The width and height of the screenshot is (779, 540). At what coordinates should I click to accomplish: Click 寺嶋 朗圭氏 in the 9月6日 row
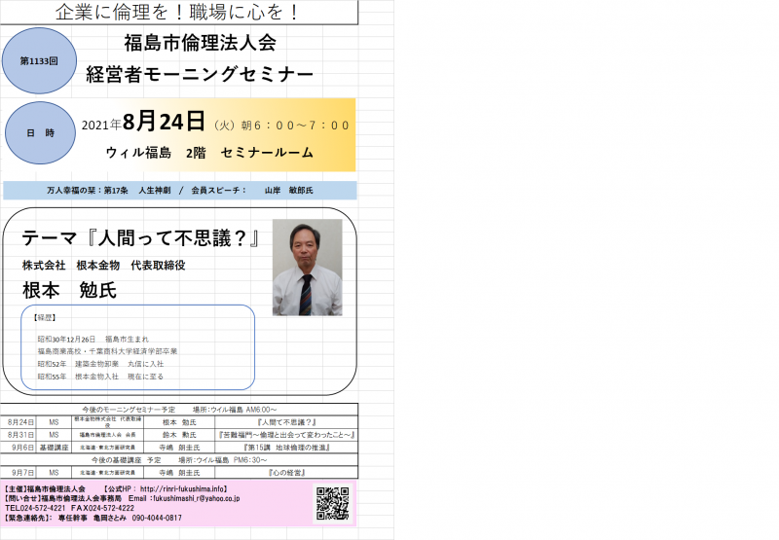[x=179, y=448]
